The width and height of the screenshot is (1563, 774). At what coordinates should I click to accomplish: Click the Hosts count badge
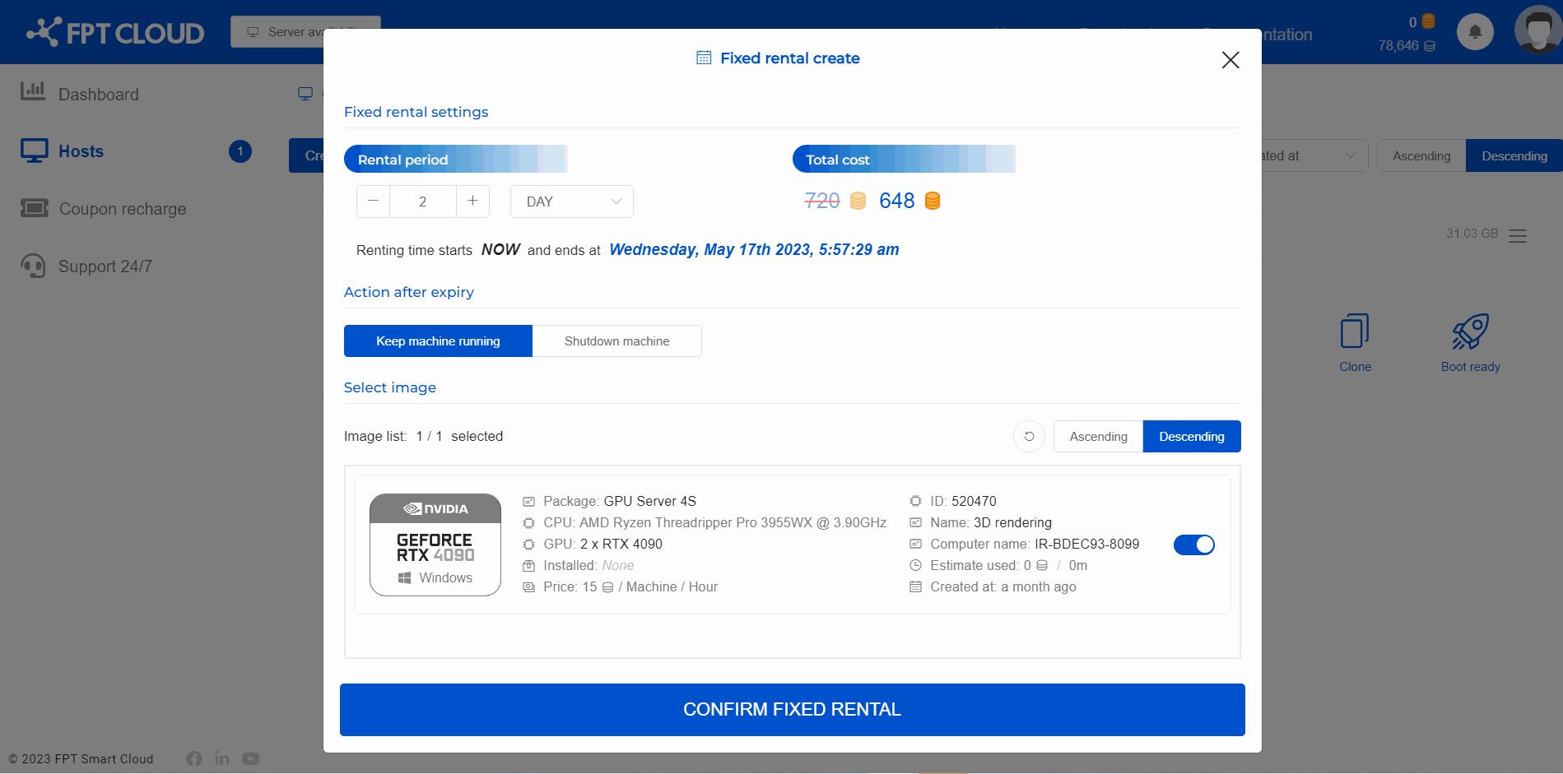tap(240, 151)
